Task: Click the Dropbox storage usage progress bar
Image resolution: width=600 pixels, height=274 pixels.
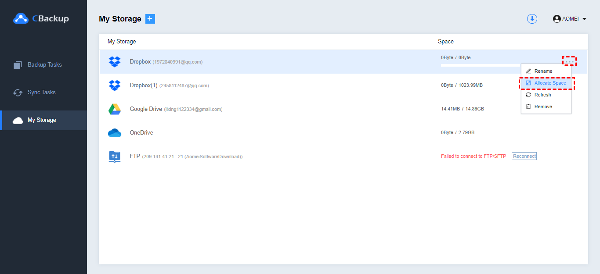Action: coord(479,65)
